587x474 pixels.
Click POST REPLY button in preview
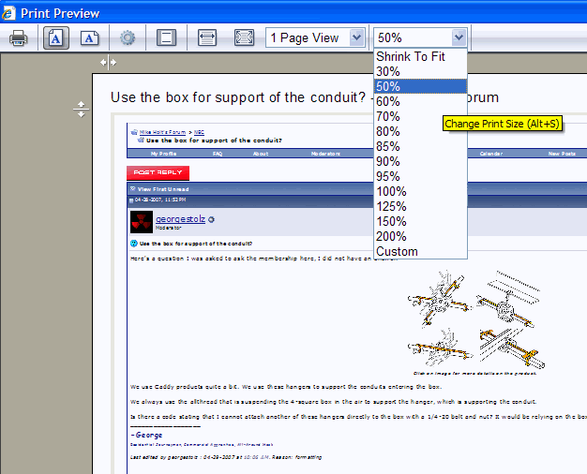(158, 172)
